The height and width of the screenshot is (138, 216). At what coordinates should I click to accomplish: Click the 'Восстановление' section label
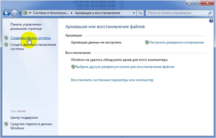point(78,53)
